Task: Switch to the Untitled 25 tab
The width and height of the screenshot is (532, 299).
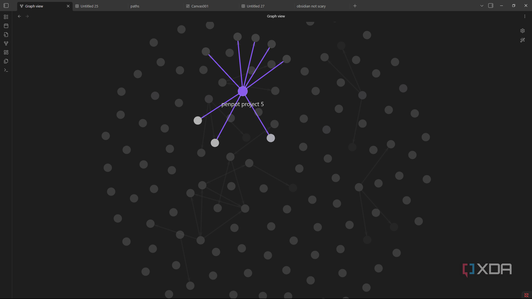Action: (89, 6)
